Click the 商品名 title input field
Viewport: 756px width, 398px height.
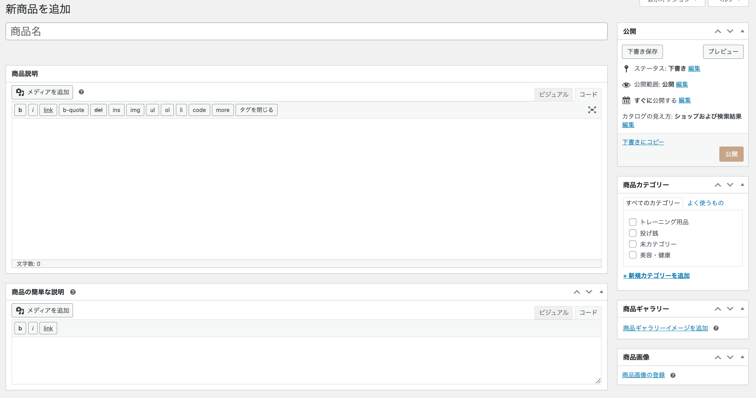click(306, 31)
